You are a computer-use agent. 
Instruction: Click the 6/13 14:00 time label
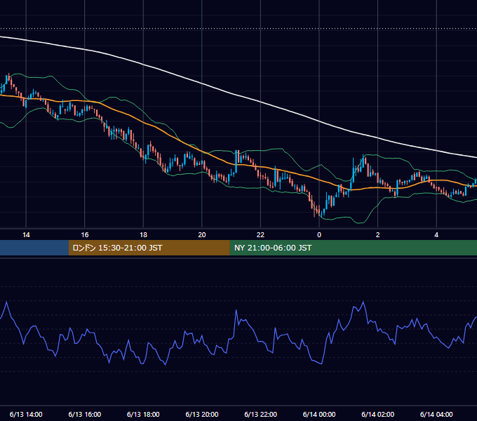(x=26, y=414)
